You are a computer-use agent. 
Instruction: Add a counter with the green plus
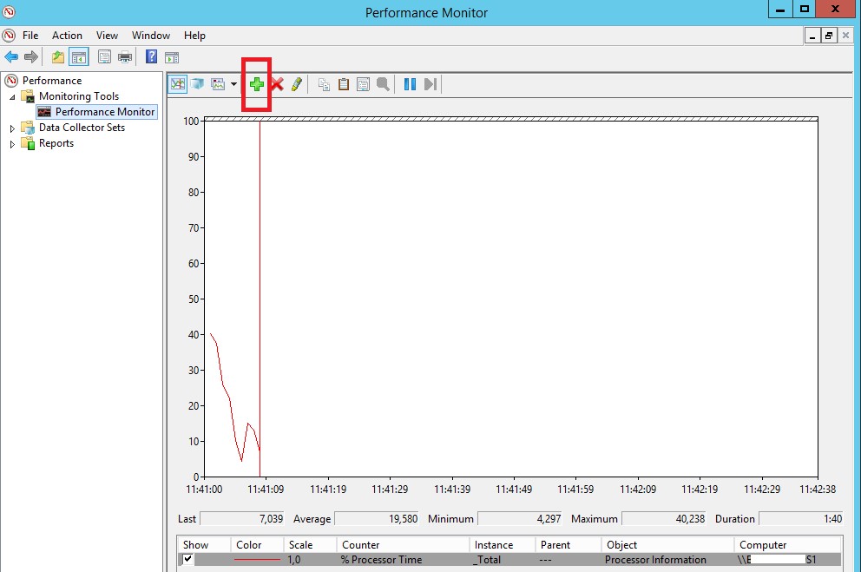pos(256,84)
